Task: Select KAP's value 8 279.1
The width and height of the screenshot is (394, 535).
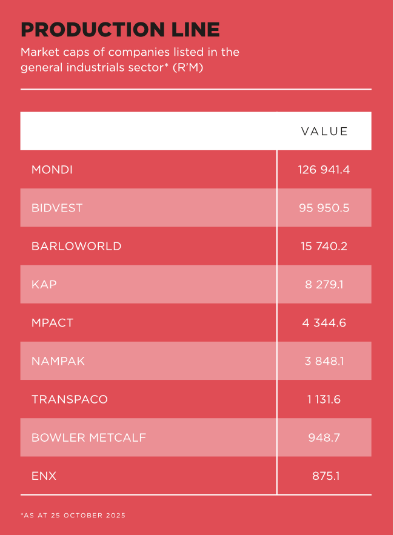Action: (324, 284)
